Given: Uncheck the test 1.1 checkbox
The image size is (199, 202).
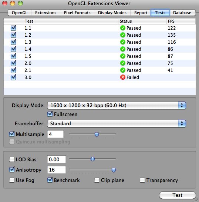Looking at the screenshot, I should click(13, 28).
